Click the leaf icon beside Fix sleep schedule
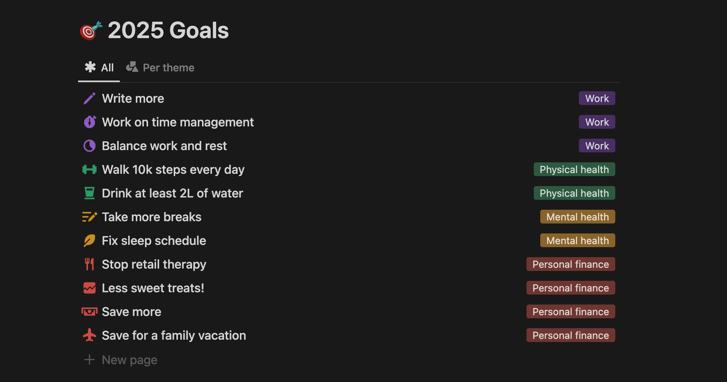 tap(89, 241)
